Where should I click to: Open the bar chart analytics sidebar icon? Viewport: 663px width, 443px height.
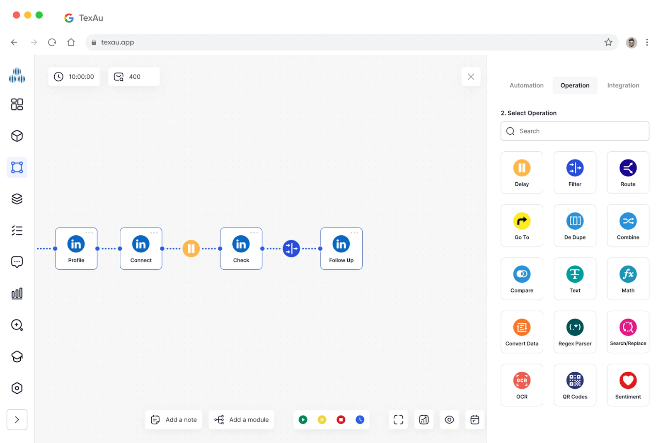[x=17, y=293]
